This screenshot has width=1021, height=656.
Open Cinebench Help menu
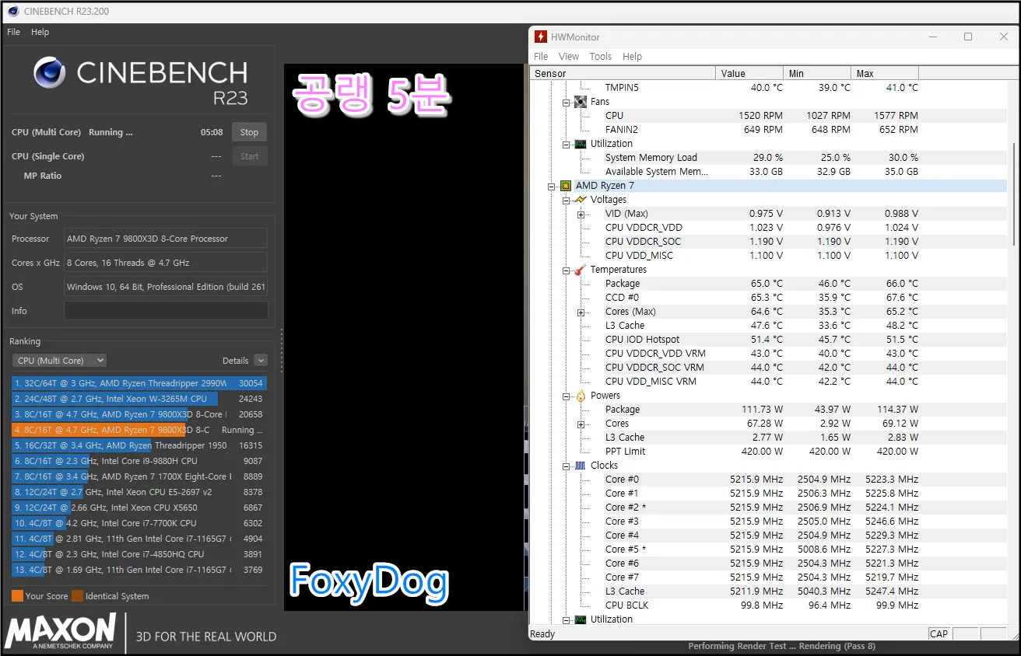tap(40, 32)
